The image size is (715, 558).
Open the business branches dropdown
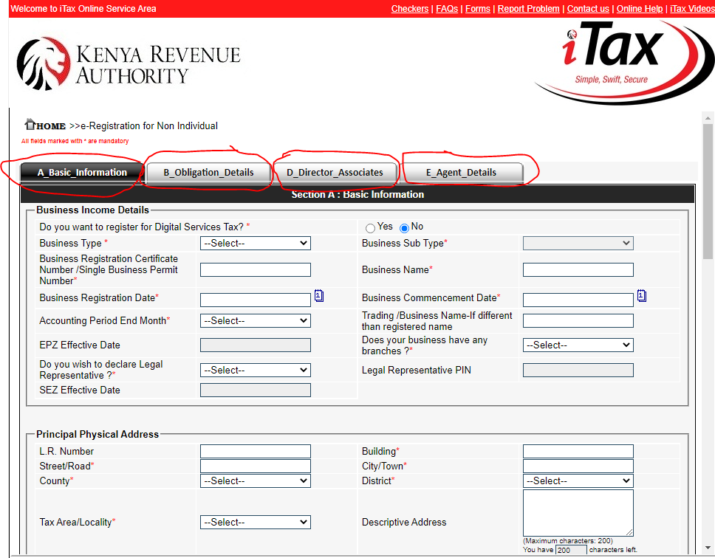coord(578,345)
